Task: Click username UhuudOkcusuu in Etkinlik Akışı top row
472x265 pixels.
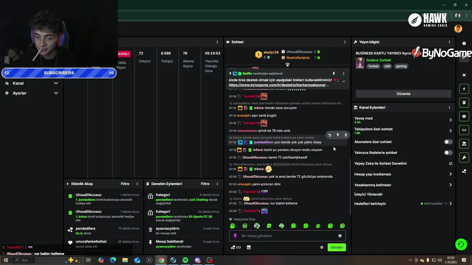Action: point(88,195)
